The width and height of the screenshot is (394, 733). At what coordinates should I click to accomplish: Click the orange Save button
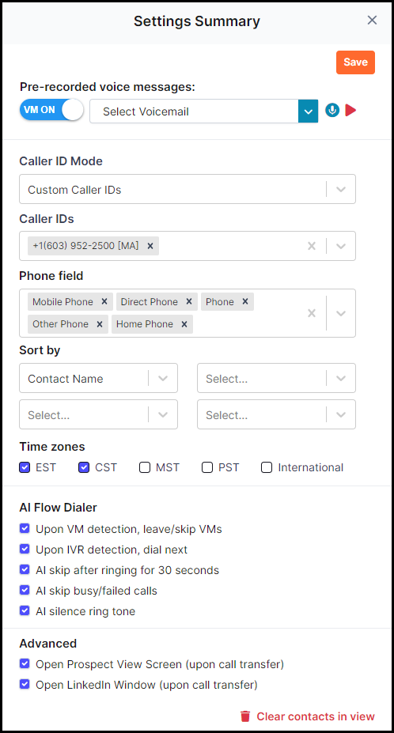click(356, 62)
